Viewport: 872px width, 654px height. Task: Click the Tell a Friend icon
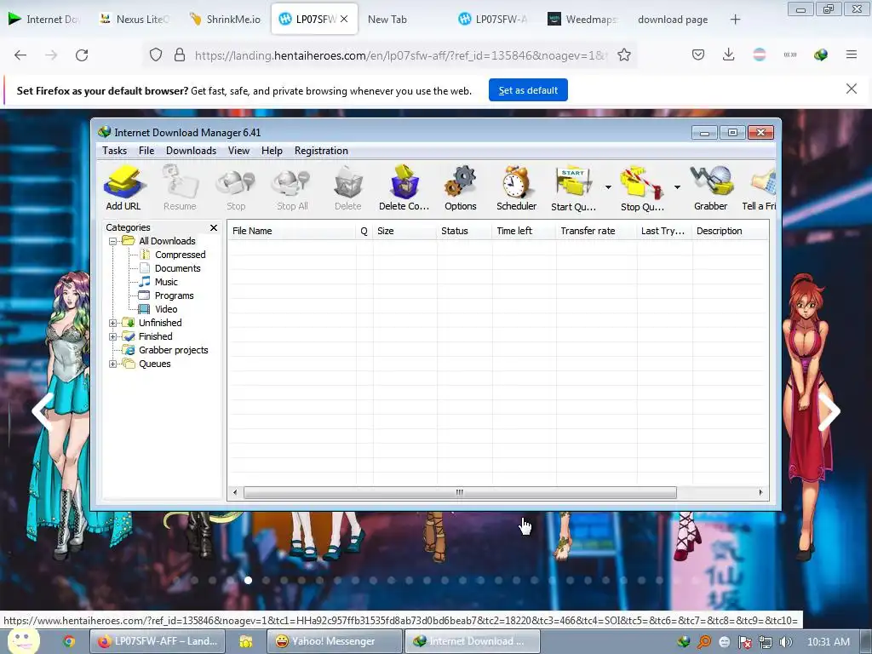tap(760, 188)
